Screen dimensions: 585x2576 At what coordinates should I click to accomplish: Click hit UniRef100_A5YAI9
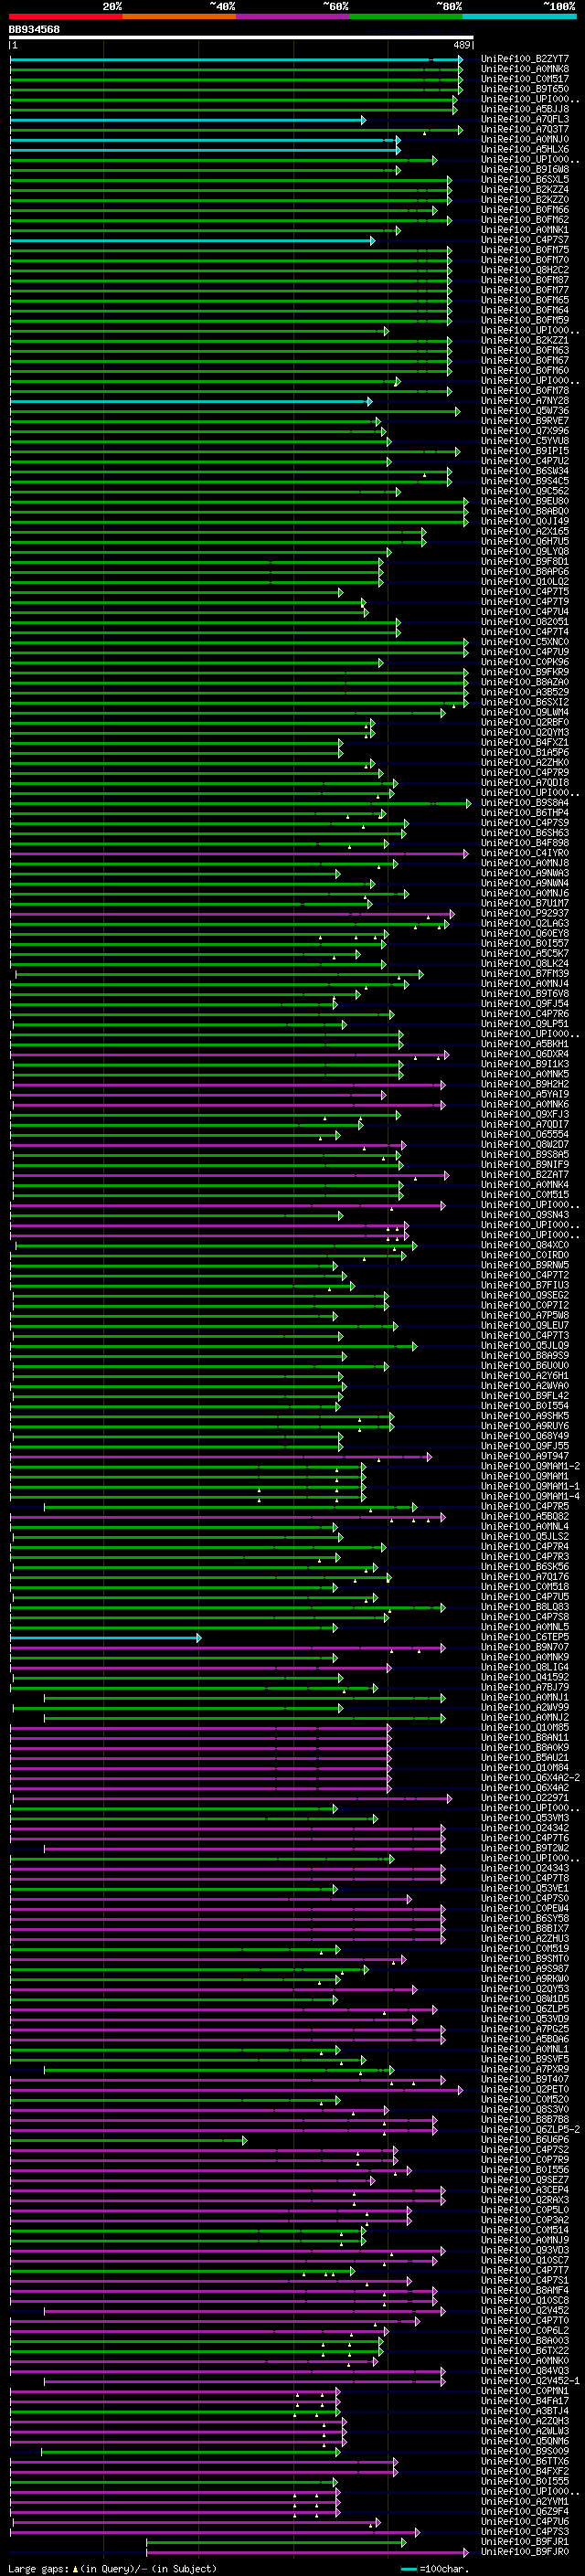pos(525,1094)
